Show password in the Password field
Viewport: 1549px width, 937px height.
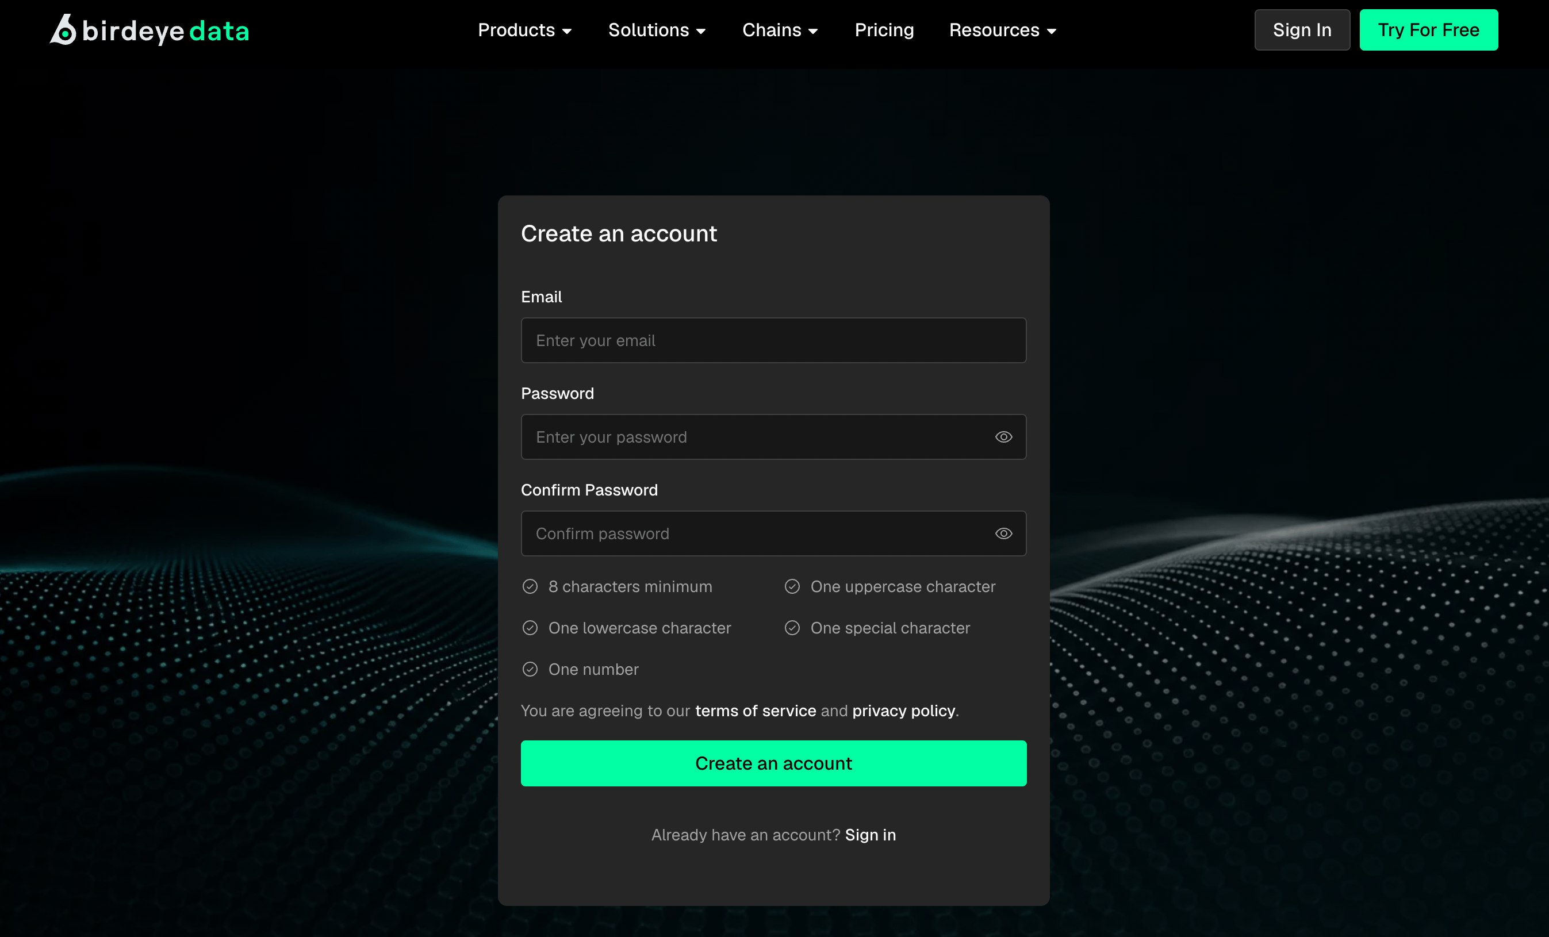pyautogui.click(x=1003, y=437)
